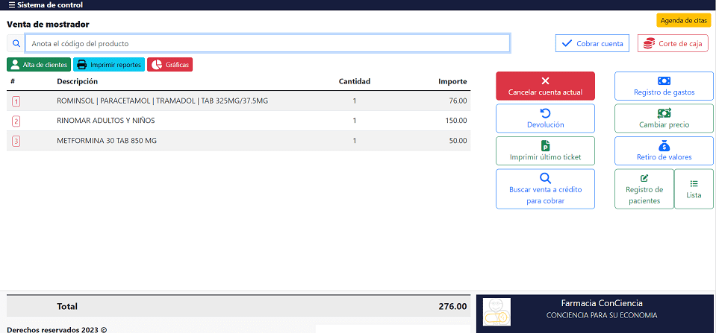Open Agenda de citas

[x=683, y=21]
